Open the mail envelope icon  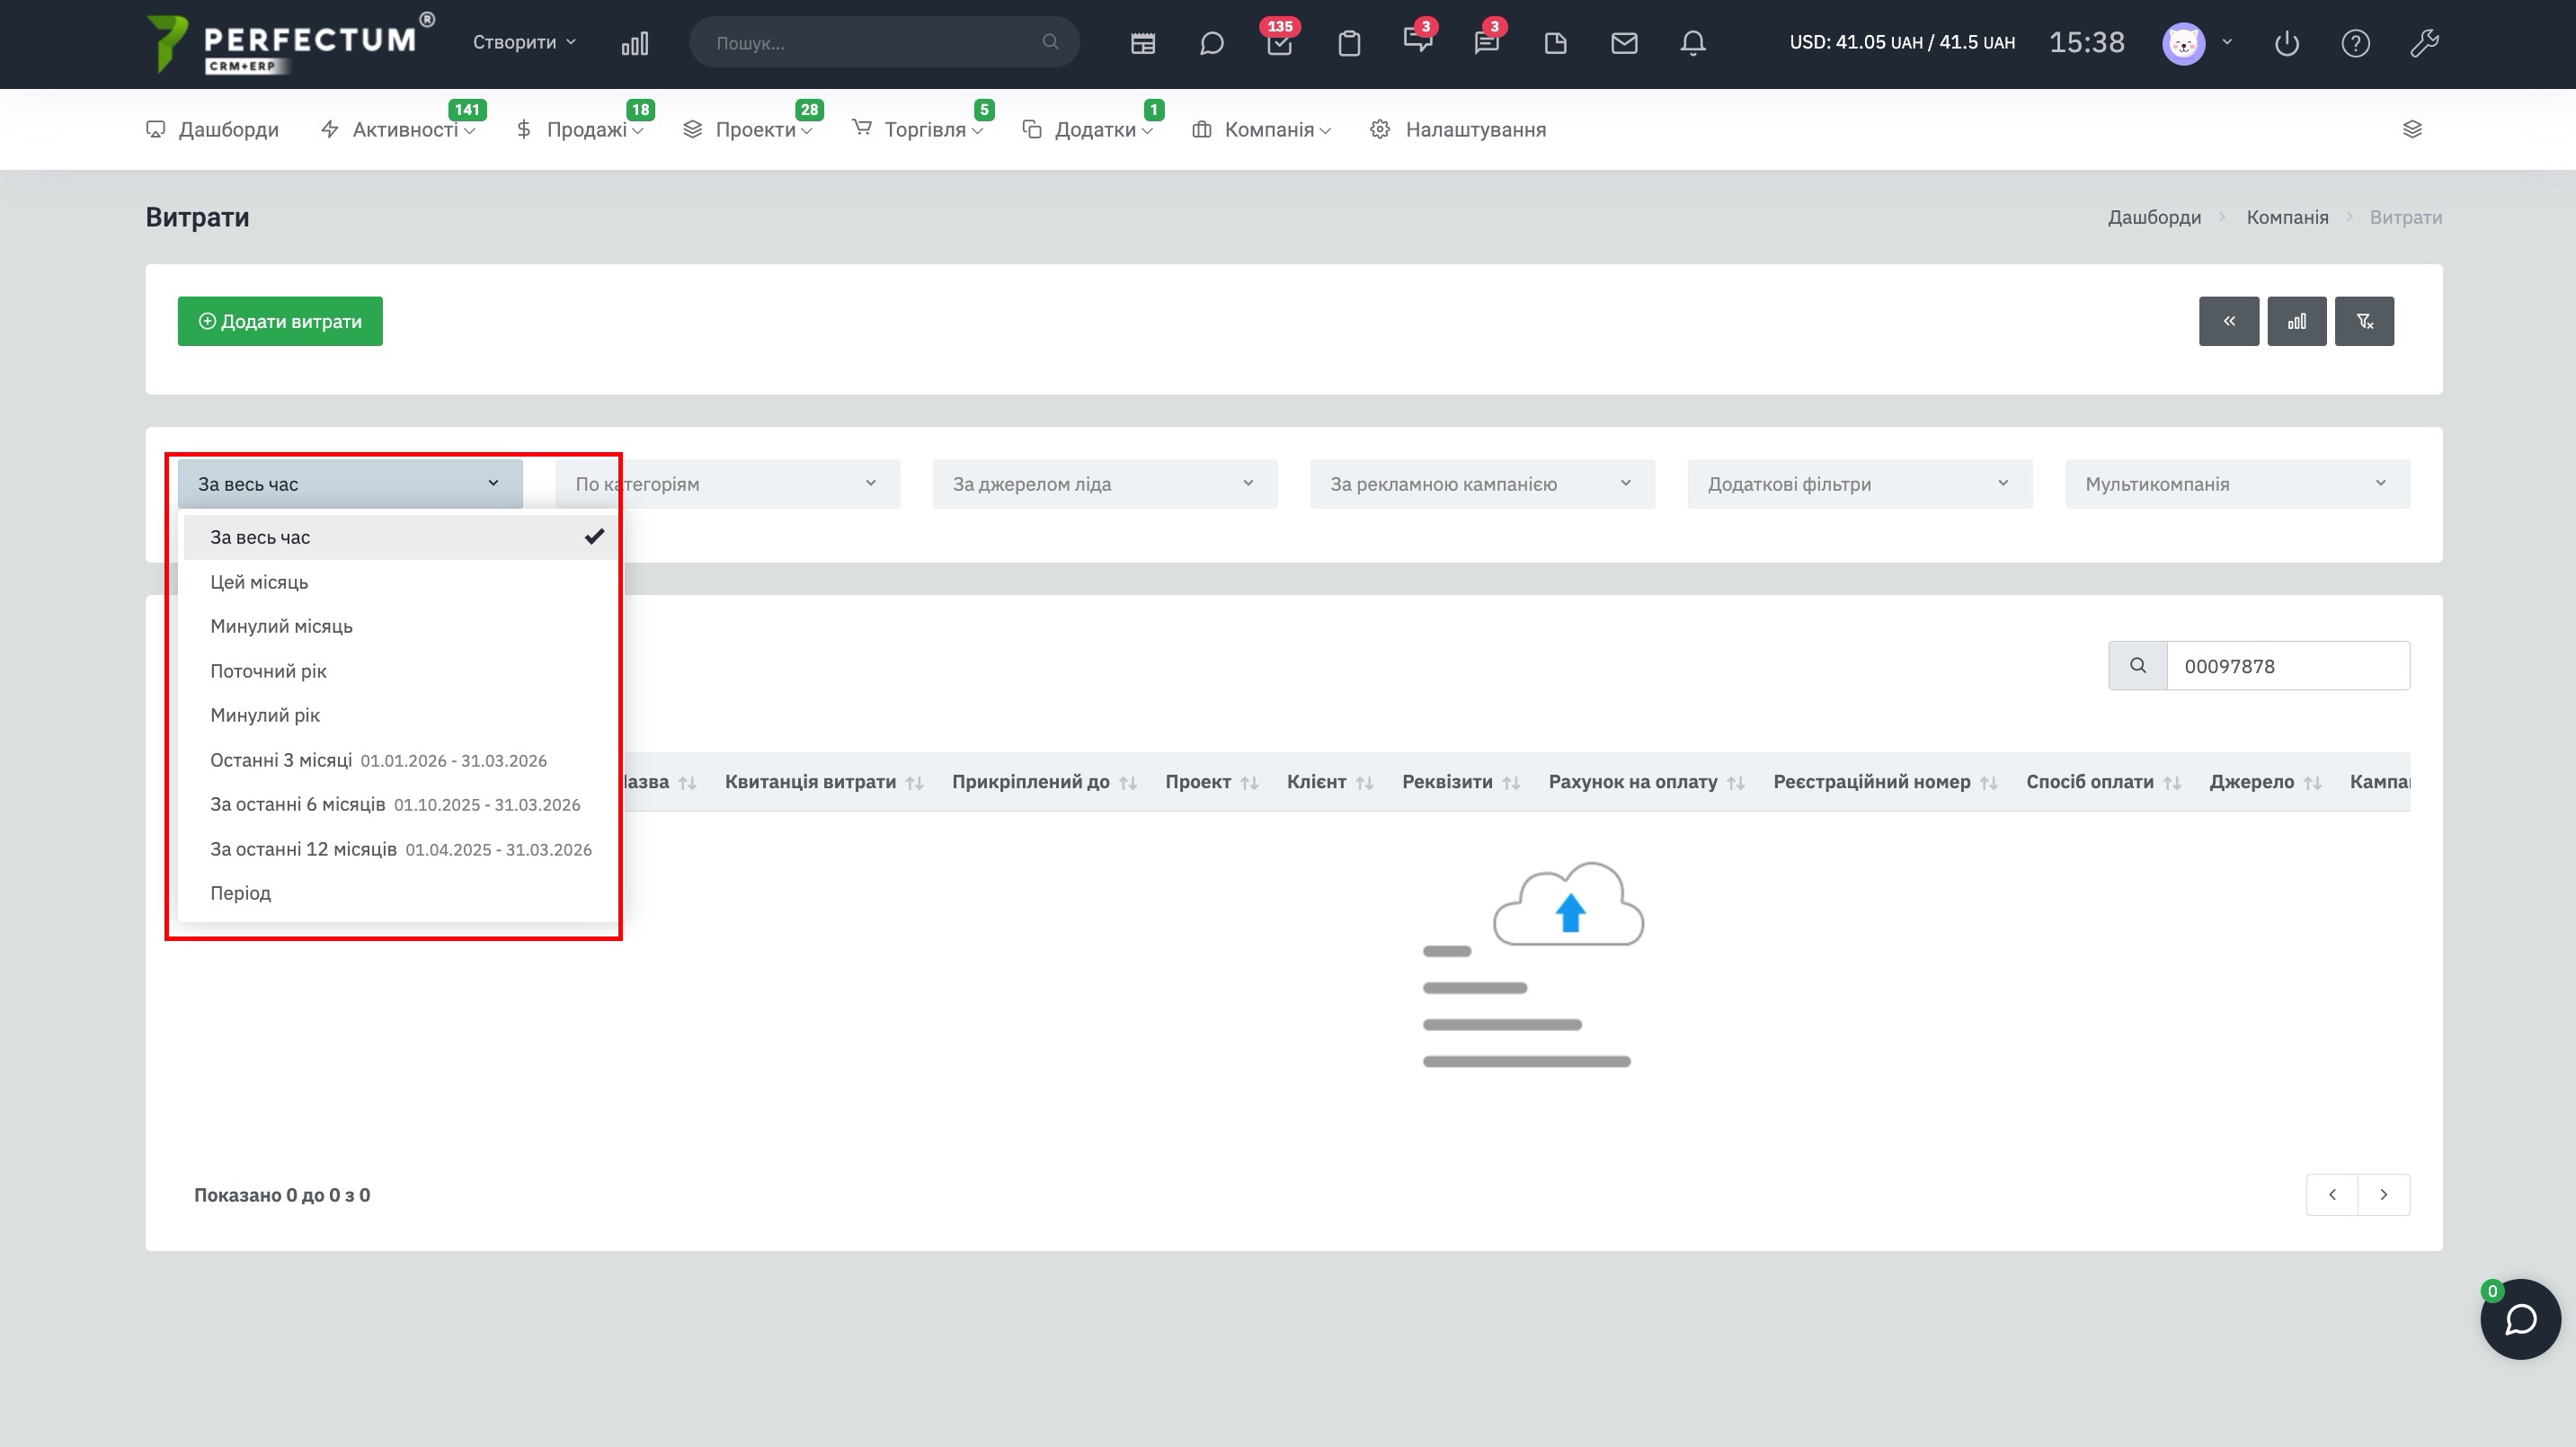point(1624,43)
